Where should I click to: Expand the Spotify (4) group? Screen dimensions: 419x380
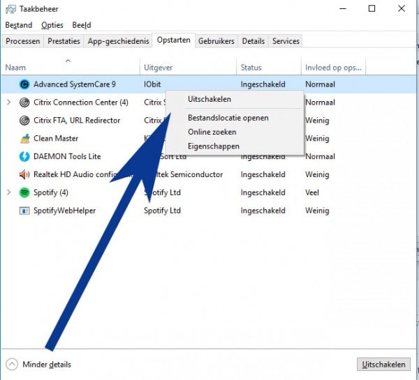8,192
